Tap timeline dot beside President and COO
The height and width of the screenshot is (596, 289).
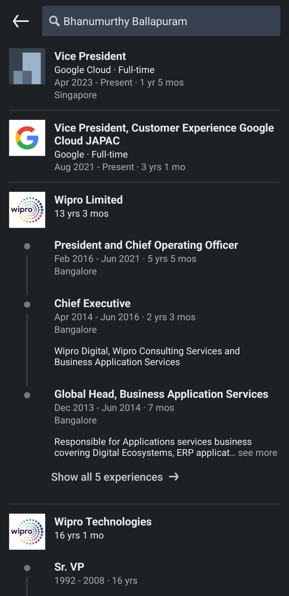click(27, 246)
